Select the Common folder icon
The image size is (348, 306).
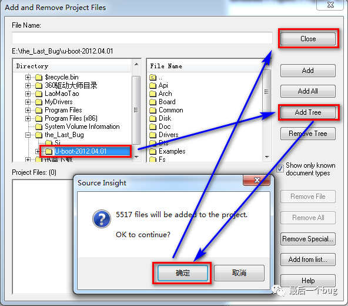153,110
